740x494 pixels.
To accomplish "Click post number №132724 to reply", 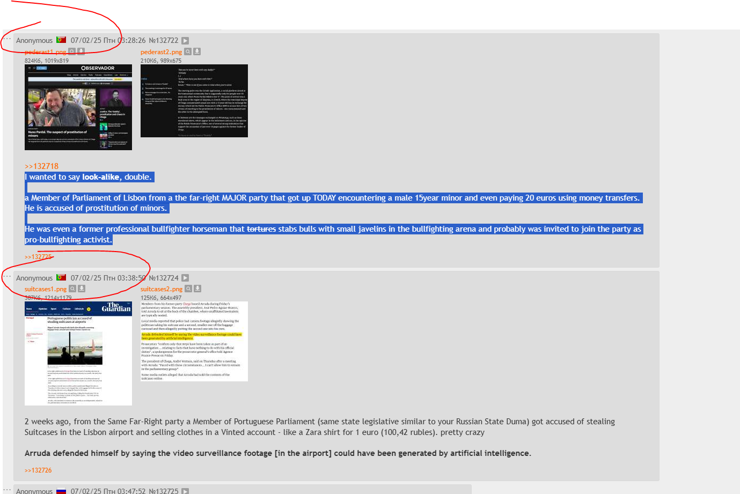I will click(164, 278).
